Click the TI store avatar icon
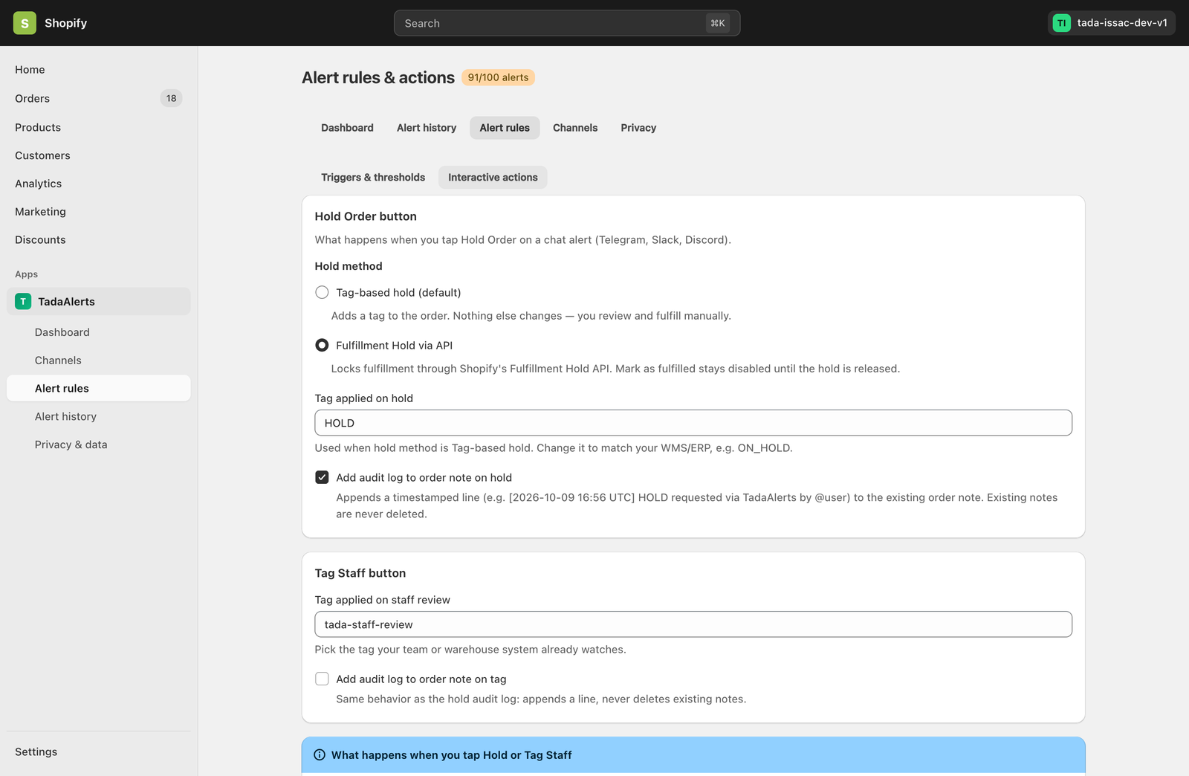The height and width of the screenshot is (776, 1189). click(1062, 23)
